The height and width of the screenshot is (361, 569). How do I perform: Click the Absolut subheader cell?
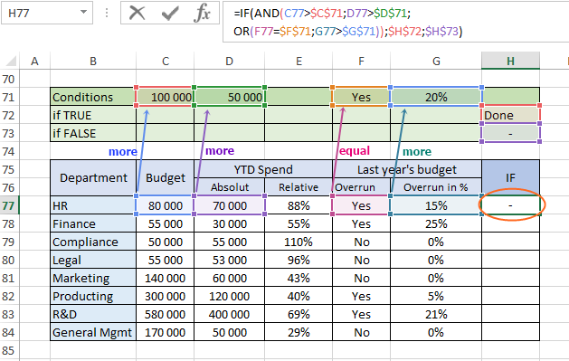click(230, 187)
